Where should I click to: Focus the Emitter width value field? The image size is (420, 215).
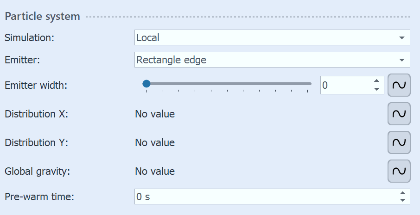tap(345, 85)
